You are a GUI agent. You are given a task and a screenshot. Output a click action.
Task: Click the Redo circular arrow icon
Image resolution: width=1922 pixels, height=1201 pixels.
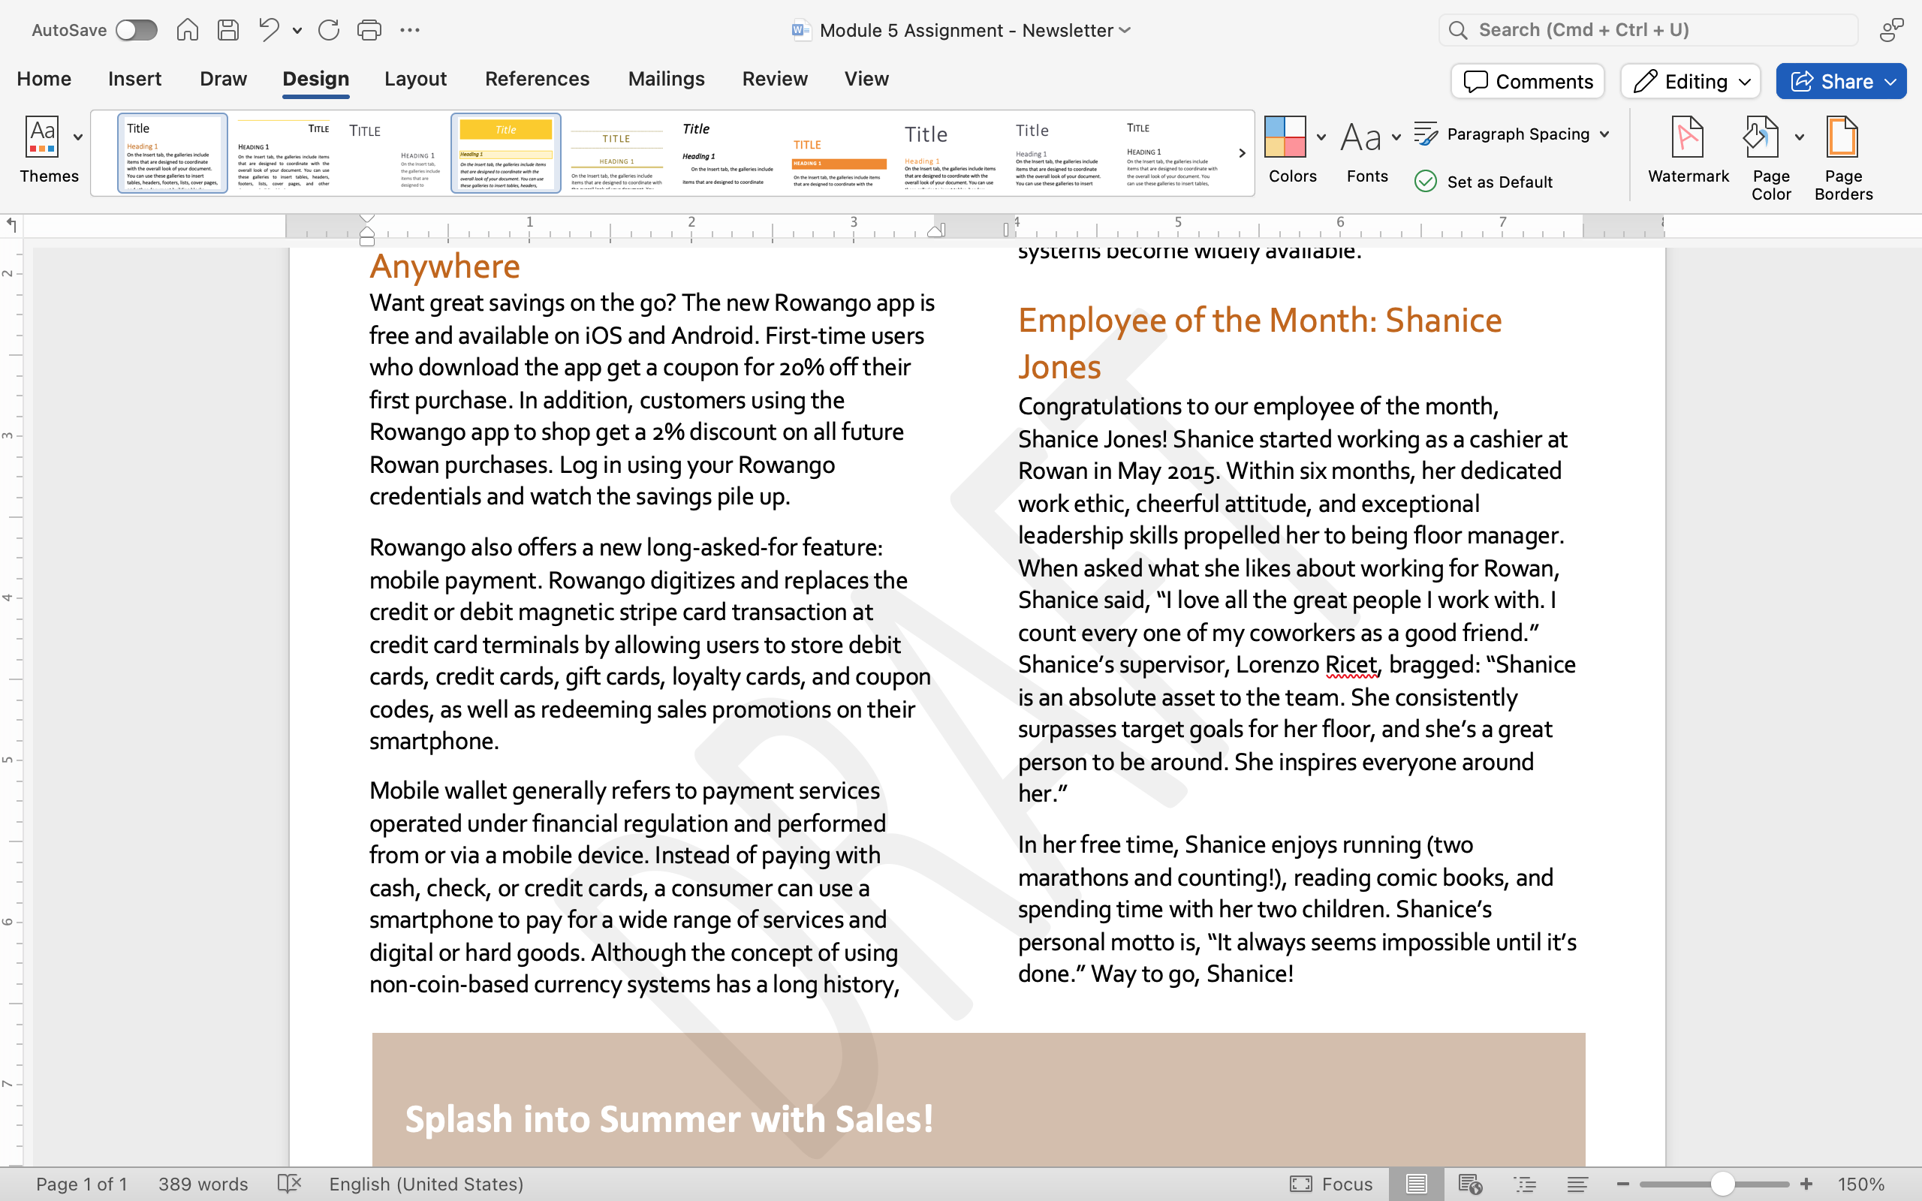(328, 30)
